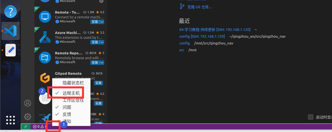Click the verified badge beside Remote - Tunnels' Microsoft

[57, 22]
